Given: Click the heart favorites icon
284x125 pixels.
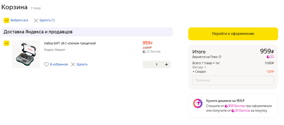Looking at the screenshot, I should pyautogui.click(x=46, y=64).
